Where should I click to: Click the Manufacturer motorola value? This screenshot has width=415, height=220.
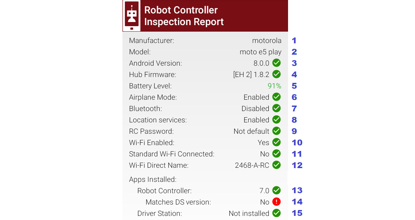267,41
